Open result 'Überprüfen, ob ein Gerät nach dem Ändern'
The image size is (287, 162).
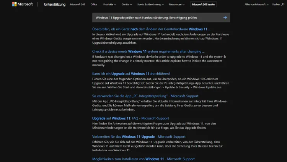151,29
